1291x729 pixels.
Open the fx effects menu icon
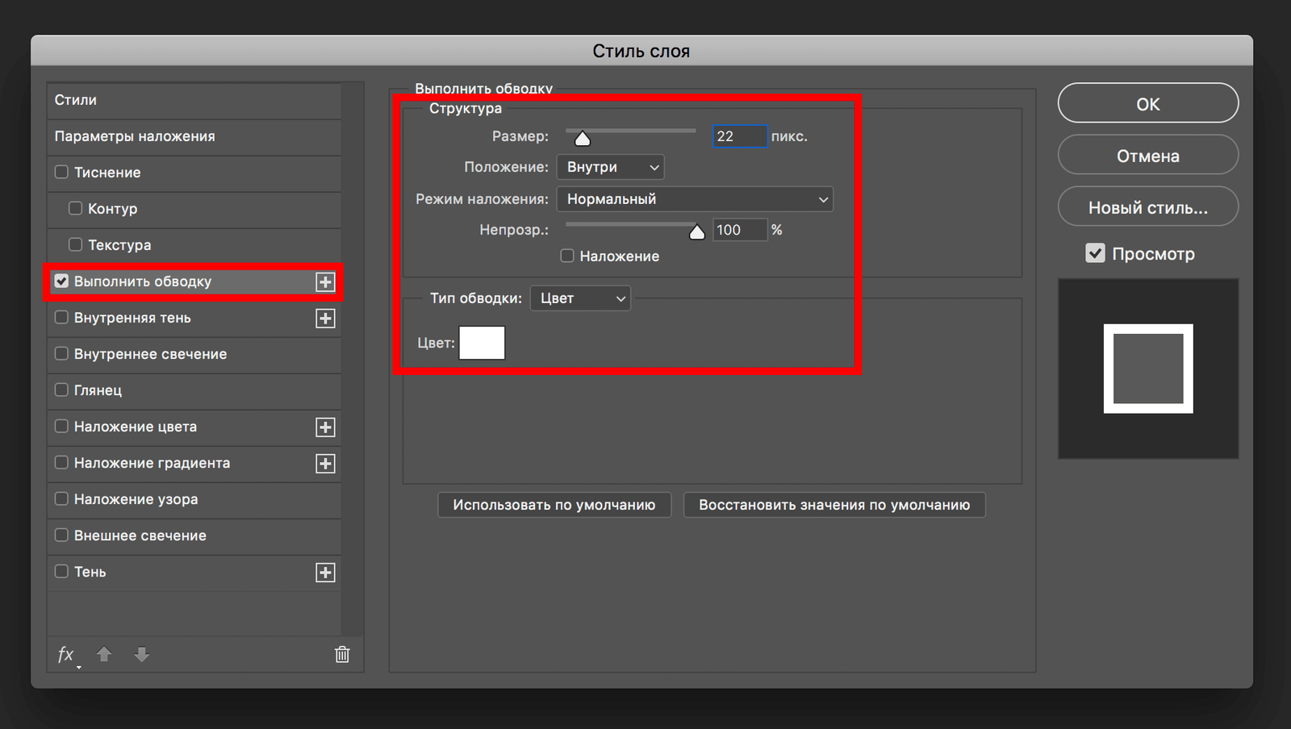pos(66,655)
